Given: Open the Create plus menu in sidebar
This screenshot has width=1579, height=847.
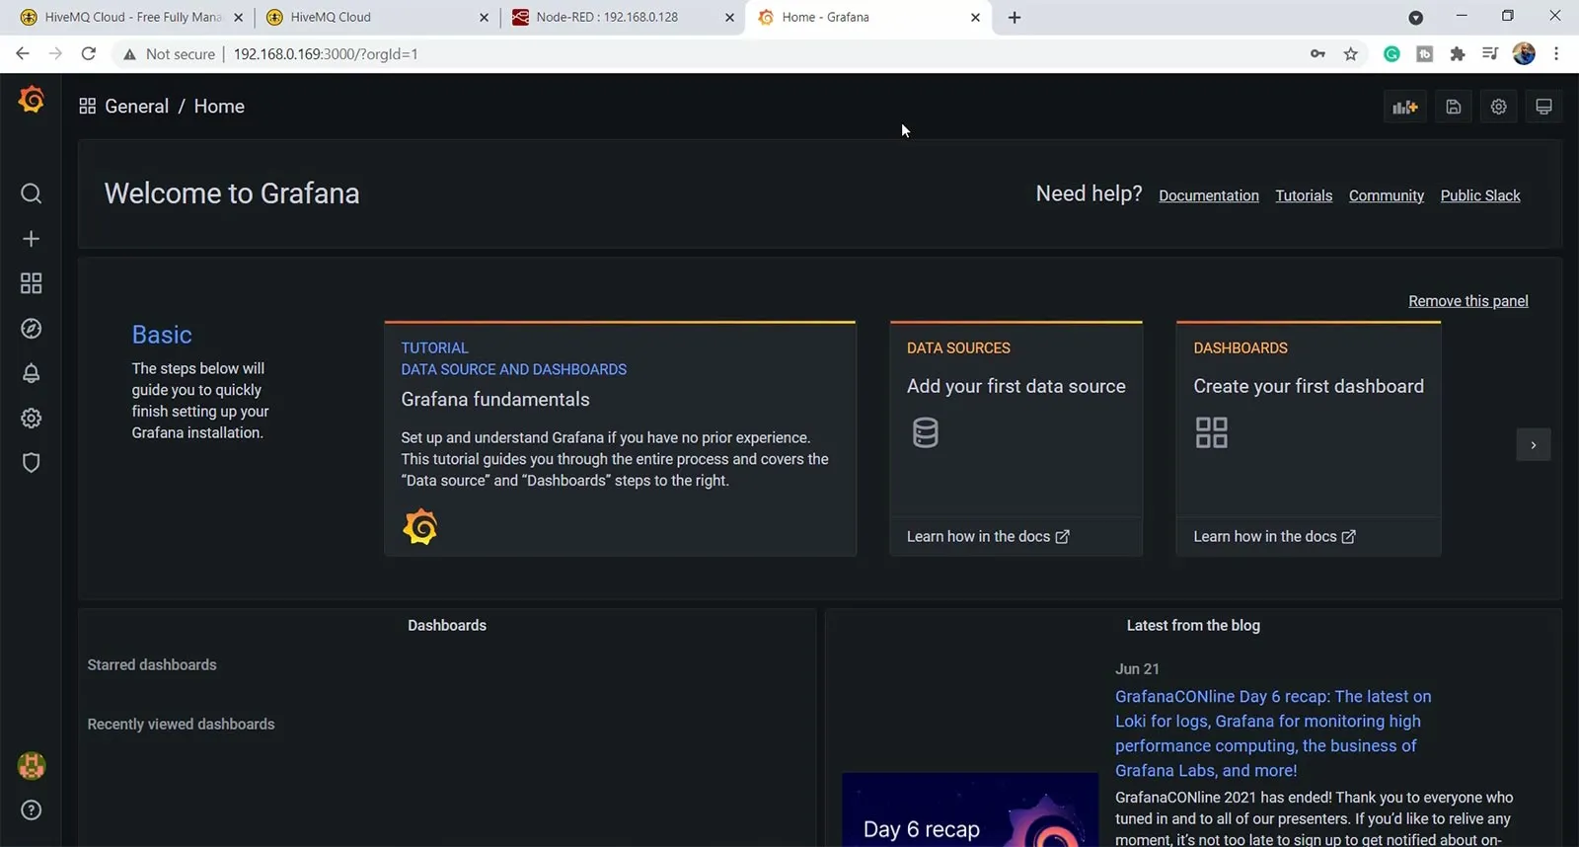Looking at the screenshot, I should coord(32,239).
